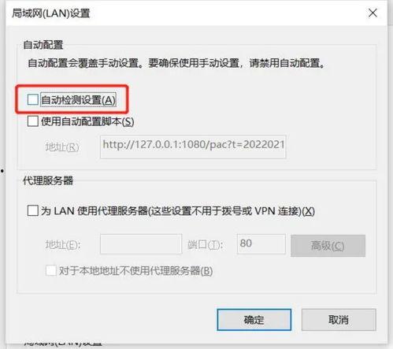Click the 端口(T) label
Image resolution: width=393 pixels, height=349 pixels.
206,245
